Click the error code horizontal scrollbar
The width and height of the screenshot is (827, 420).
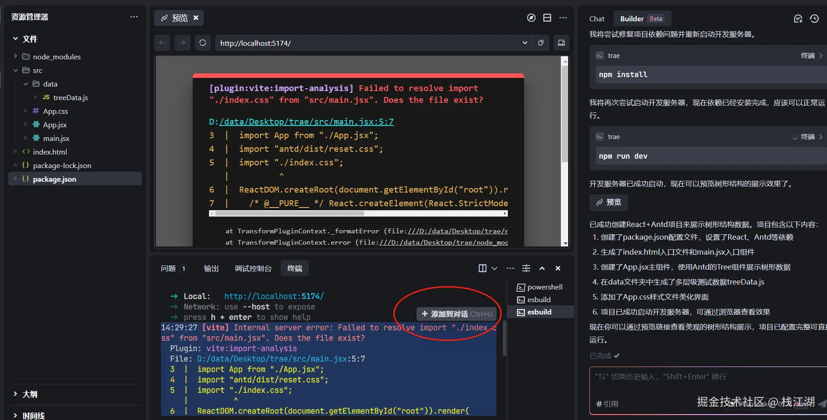click(x=289, y=213)
